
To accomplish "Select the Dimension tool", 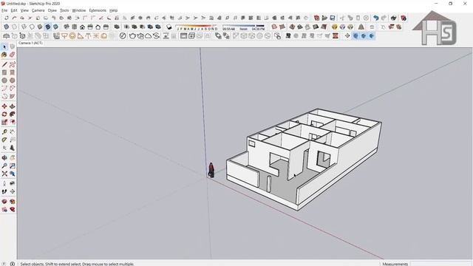I will tap(12, 132).
